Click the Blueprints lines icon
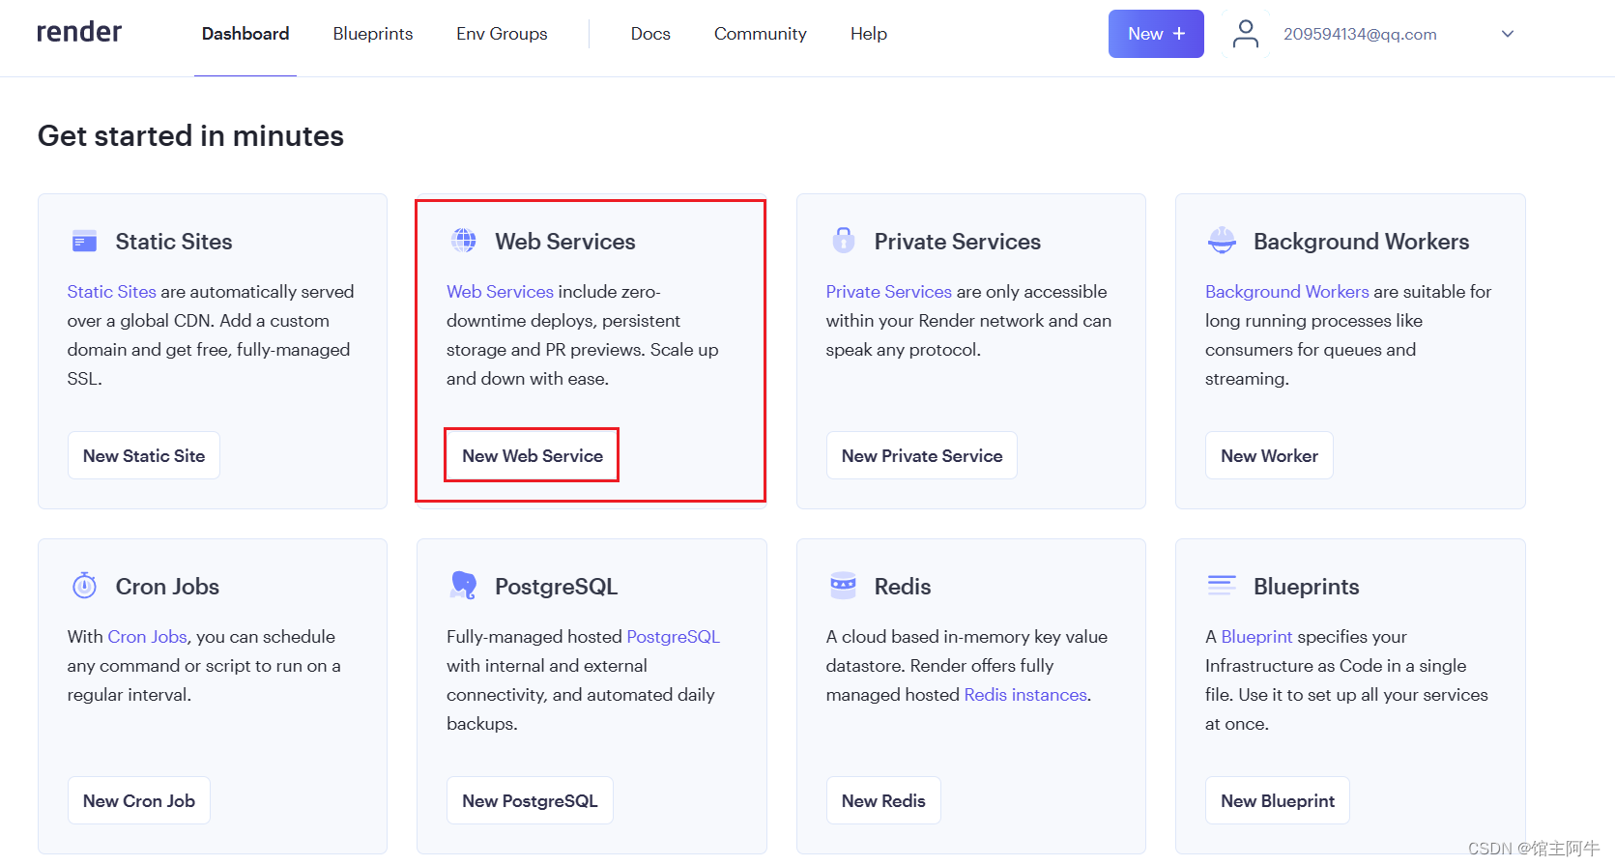This screenshot has width=1615, height=866. pyautogui.click(x=1223, y=585)
